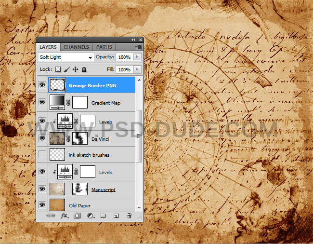This screenshot has width=313, height=244.
Task: Create a new layer group
Action: tap(103, 216)
